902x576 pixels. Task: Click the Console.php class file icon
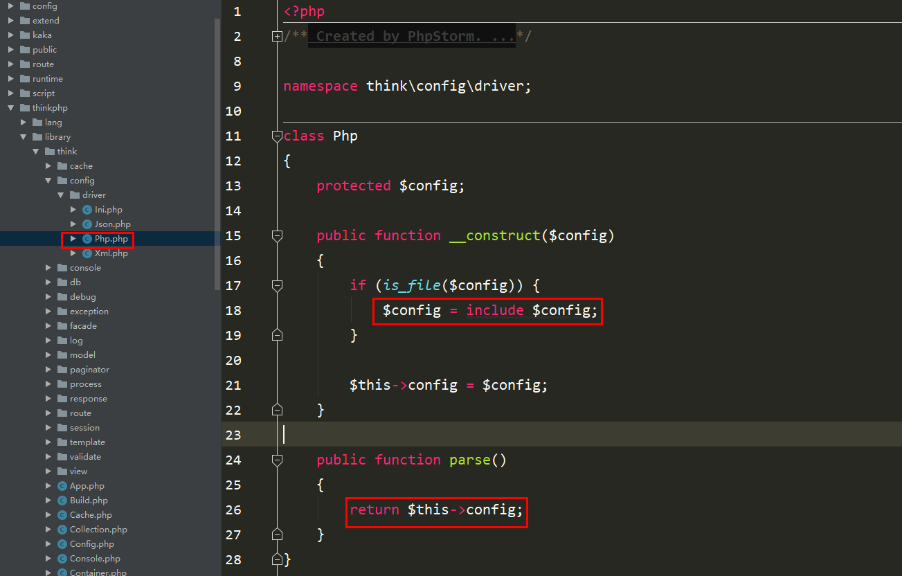[62, 559]
